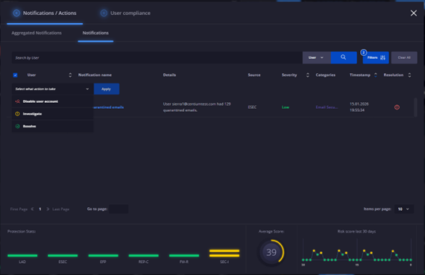425x275 pixels.
Task: Click the magnifier search button
Action: pyautogui.click(x=344, y=57)
